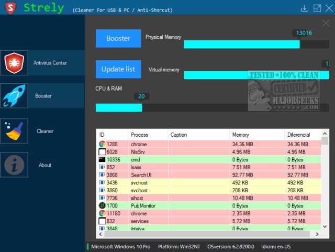This screenshot has width=335, height=252.
Task: Click the '34.36 MB' memory cell
Action: (242, 144)
